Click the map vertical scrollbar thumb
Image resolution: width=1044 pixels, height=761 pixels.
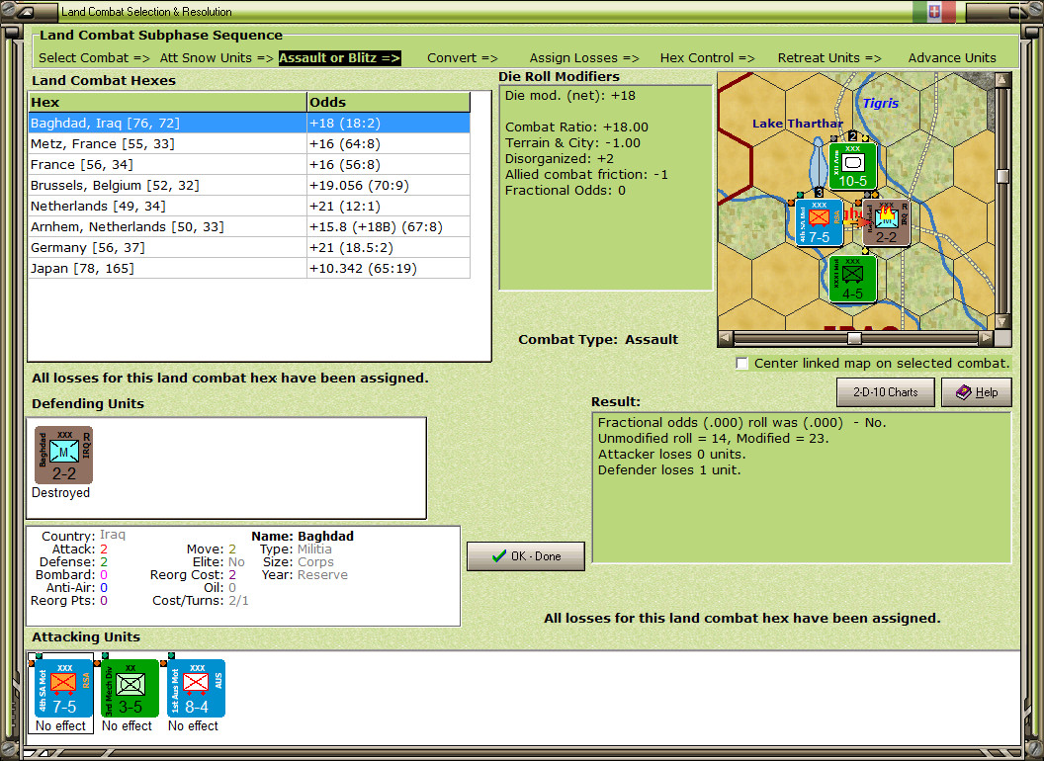pyautogui.click(x=1002, y=176)
